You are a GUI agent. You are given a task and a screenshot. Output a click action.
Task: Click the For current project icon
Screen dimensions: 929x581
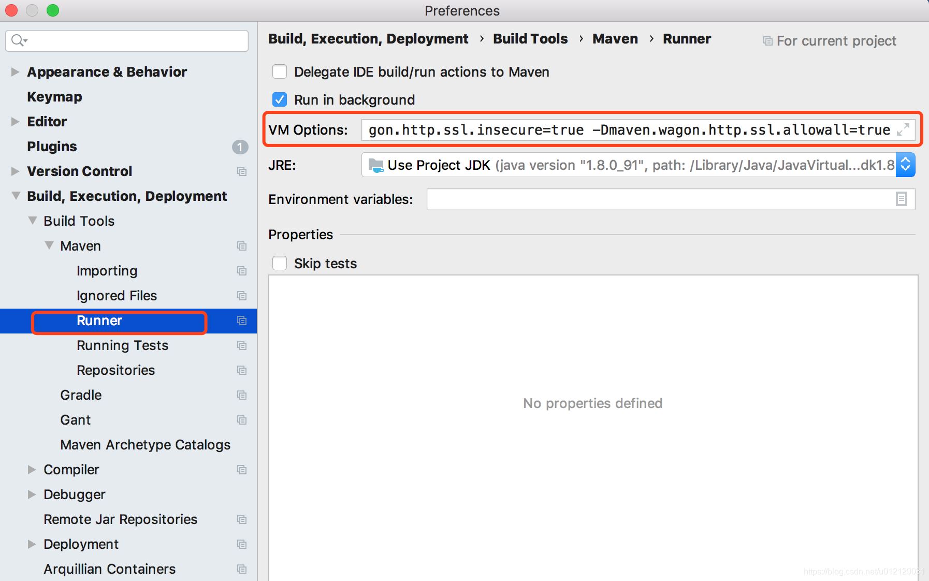coord(768,41)
